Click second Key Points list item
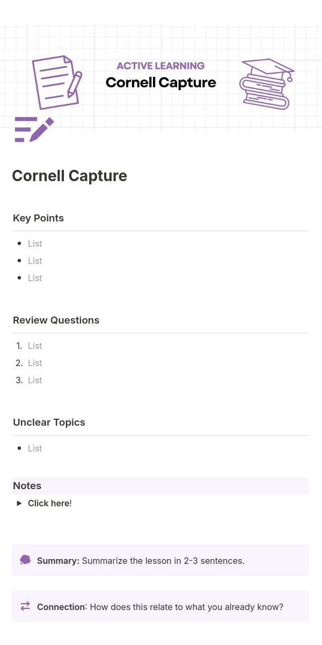Screen dimensions: 322x645 coord(35,261)
